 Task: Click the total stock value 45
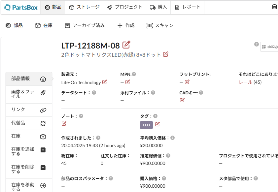point(64,163)
